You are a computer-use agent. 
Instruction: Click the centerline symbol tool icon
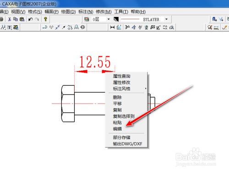(x=82, y=28)
